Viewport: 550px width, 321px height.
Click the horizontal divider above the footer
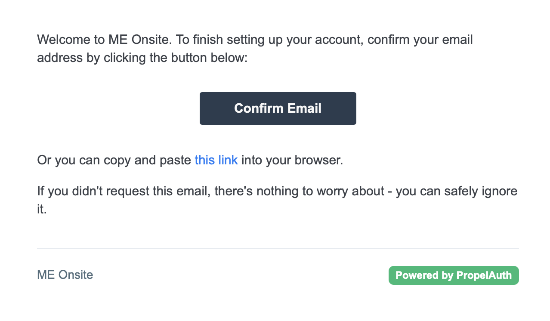click(x=278, y=248)
